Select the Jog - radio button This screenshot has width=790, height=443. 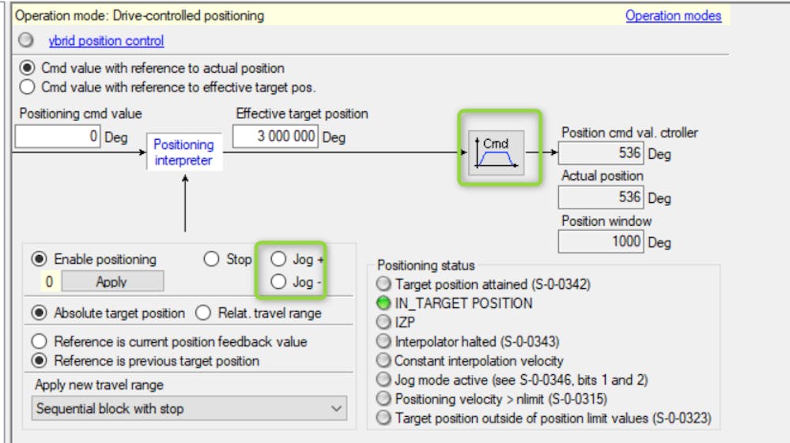(279, 282)
